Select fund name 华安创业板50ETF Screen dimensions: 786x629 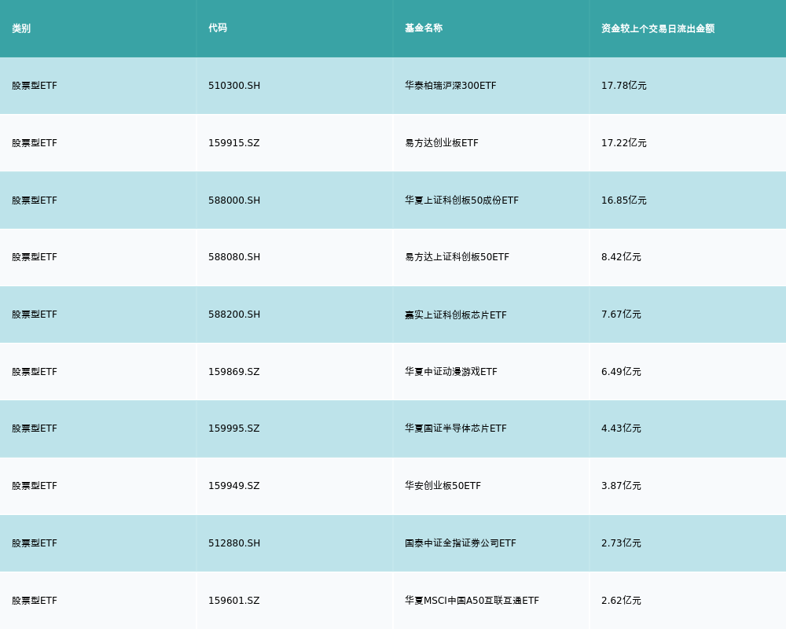pos(443,486)
